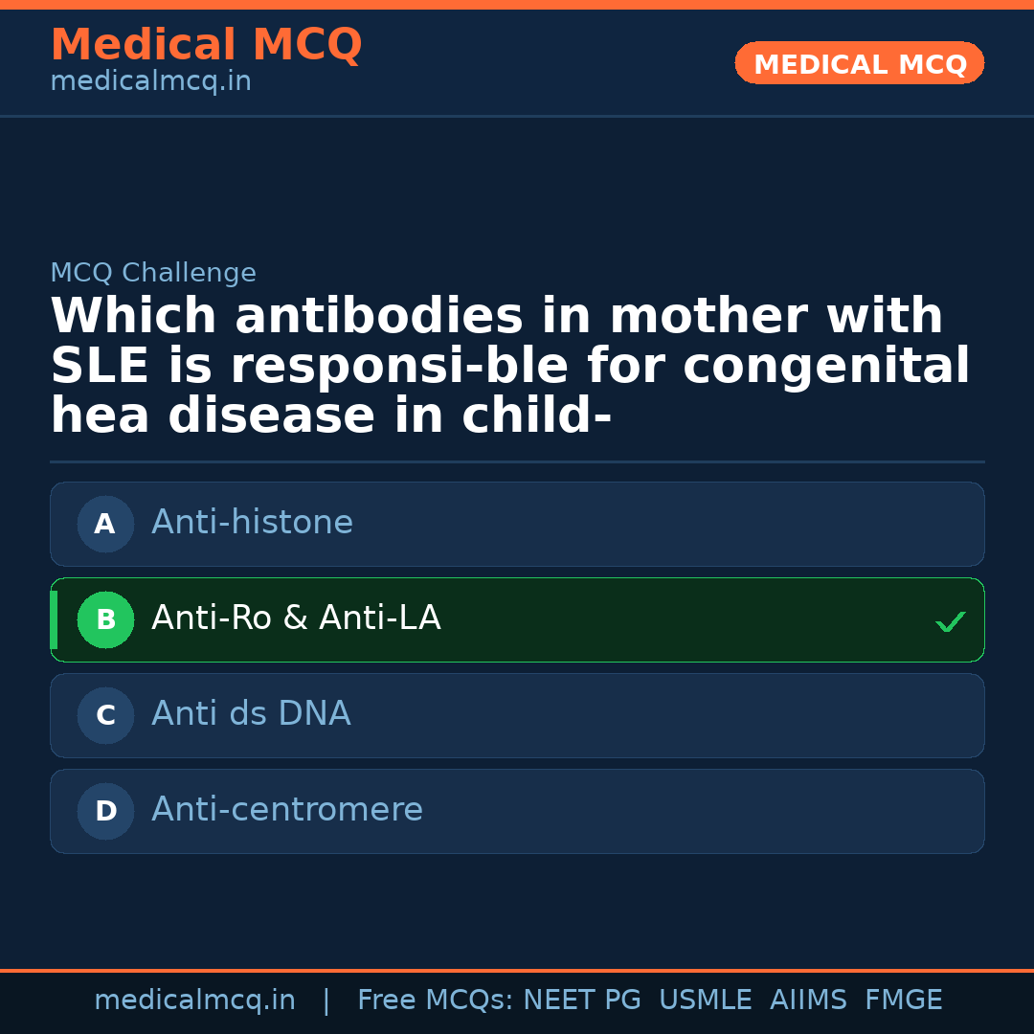
Task: Click USMLE in the footer
Action: pyautogui.click(x=705, y=1000)
